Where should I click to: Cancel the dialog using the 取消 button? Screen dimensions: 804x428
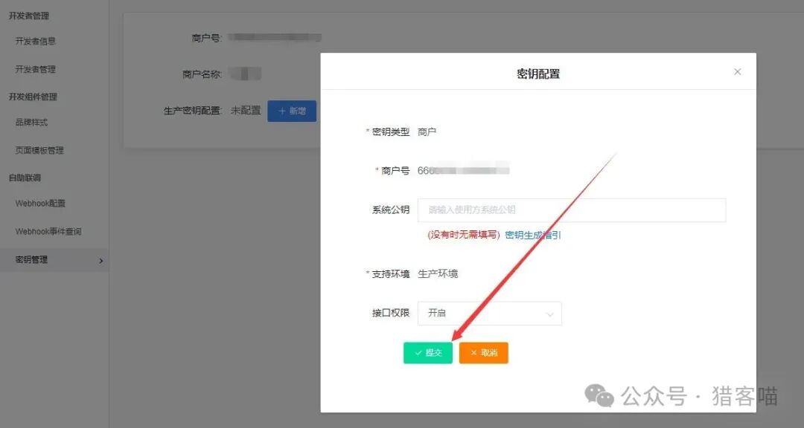[483, 353]
